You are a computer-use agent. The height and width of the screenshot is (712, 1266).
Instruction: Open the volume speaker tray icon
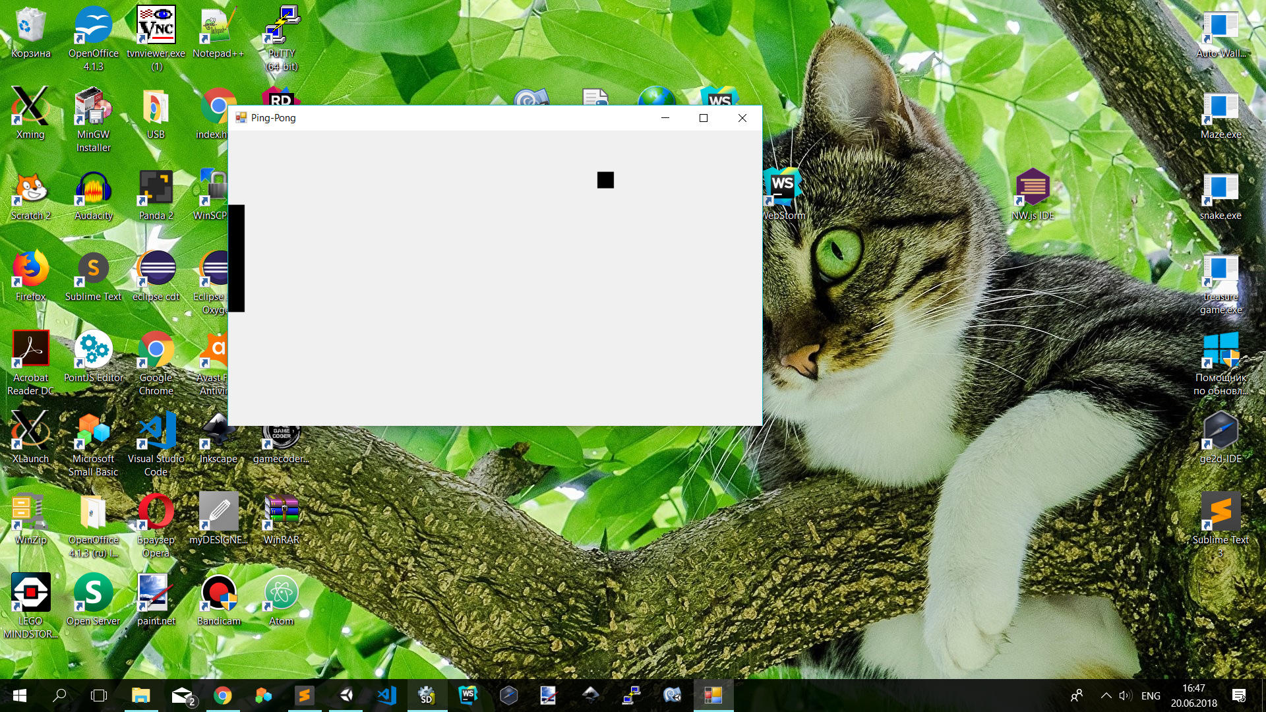click(1125, 696)
